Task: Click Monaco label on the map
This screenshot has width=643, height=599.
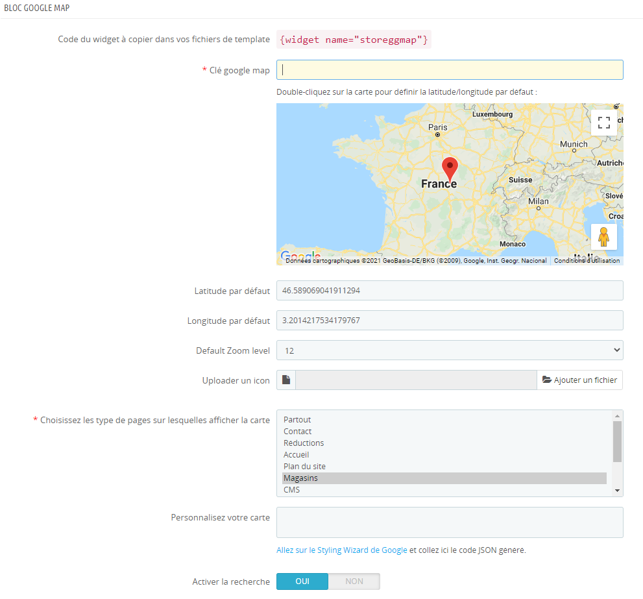Action: point(512,244)
